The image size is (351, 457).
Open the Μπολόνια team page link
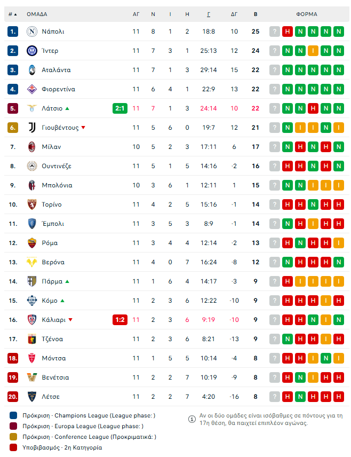(x=57, y=185)
